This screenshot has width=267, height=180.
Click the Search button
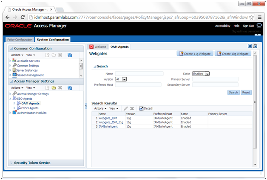[x=233, y=93]
